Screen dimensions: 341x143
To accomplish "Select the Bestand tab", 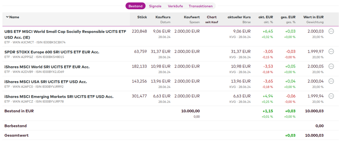I will click(135, 6).
